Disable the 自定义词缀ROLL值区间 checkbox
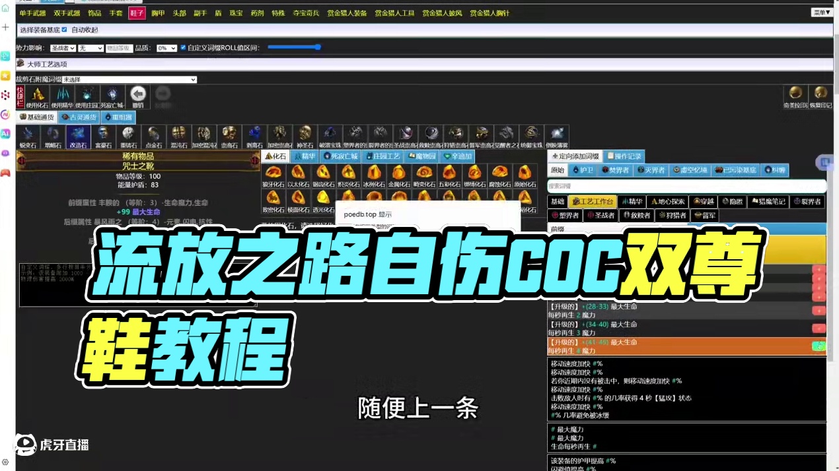Screen dimensions: 839x471 pos(183,47)
